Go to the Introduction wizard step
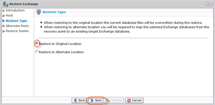The height and width of the screenshot is (105, 215). [15, 11]
